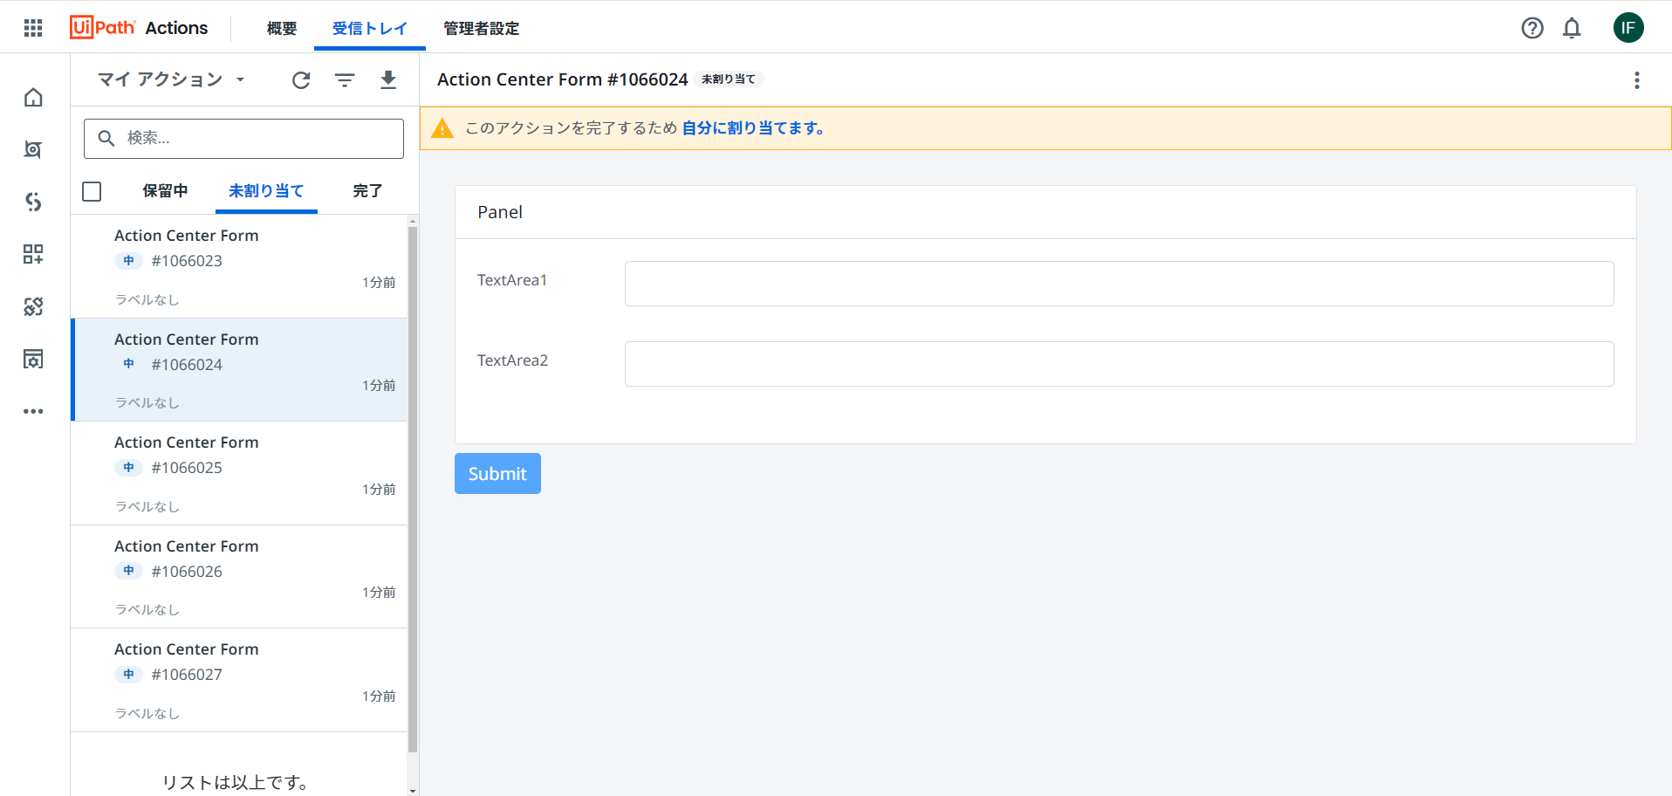Open the Home section in the sidebar
This screenshot has height=796, width=1672.
32,98
